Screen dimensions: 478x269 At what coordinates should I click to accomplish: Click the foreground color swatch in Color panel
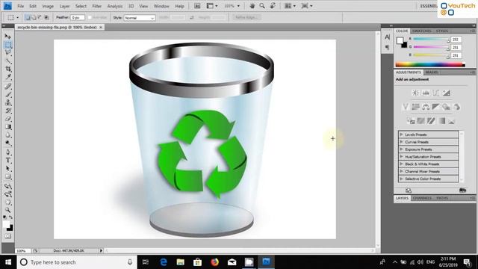click(x=400, y=40)
